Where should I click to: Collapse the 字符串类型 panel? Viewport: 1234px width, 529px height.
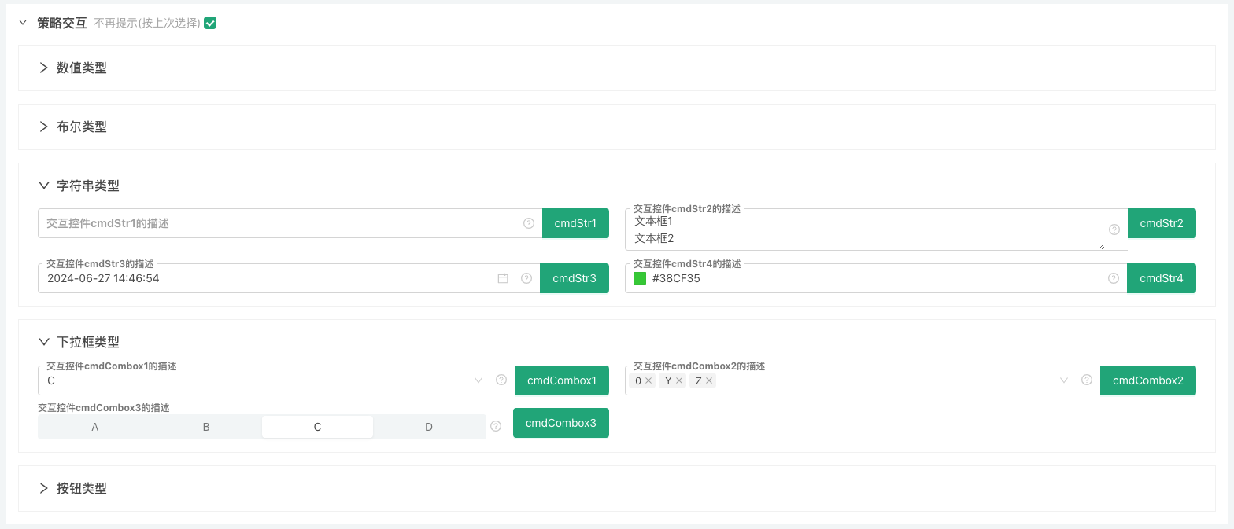click(x=44, y=186)
